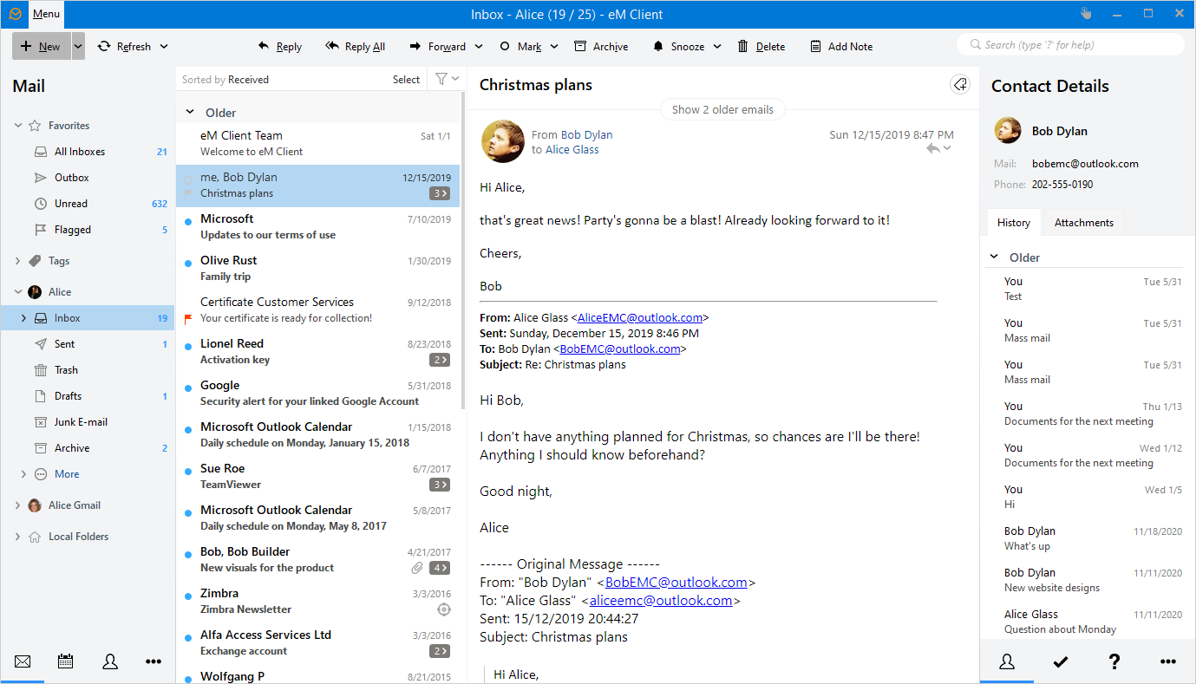Open the calendar view in bottom navigation
Image resolution: width=1196 pixels, height=684 pixels.
(x=65, y=661)
